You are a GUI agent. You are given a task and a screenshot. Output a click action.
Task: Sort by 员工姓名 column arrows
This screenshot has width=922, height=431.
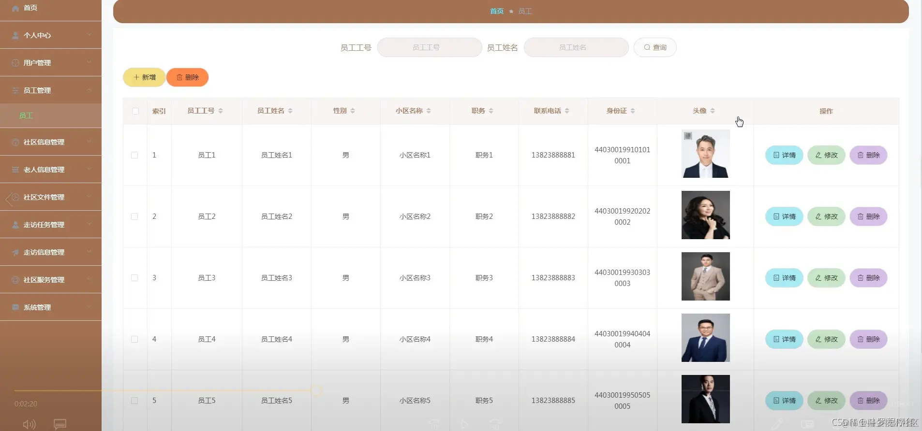(290, 111)
